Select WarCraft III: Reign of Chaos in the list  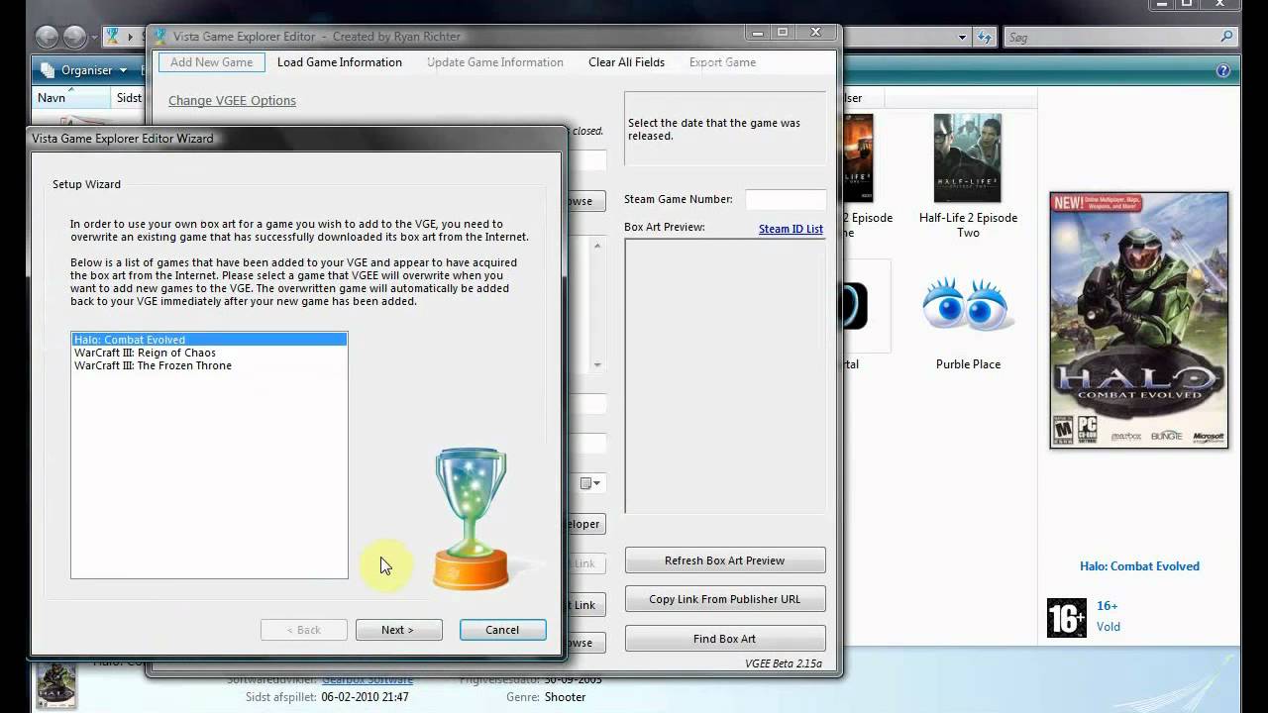point(145,353)
